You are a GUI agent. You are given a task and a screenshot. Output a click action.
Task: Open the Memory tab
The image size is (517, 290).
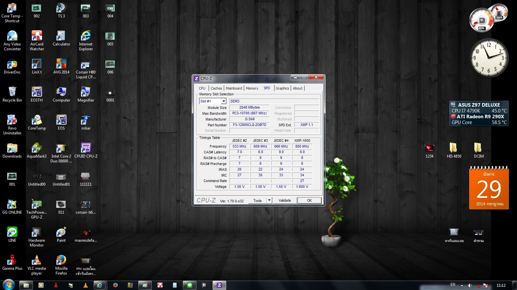tap(252, 88)
